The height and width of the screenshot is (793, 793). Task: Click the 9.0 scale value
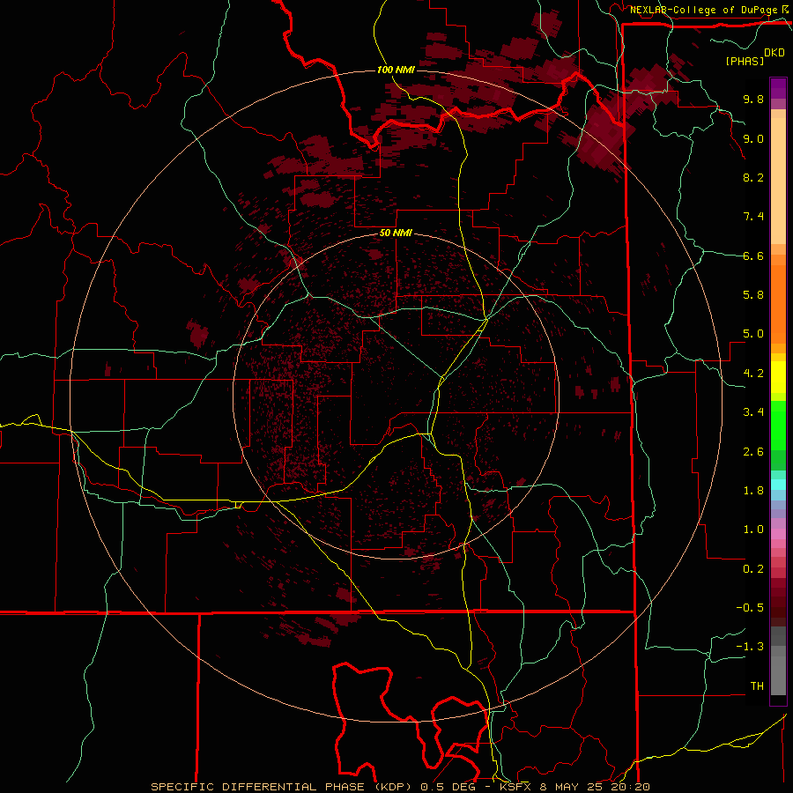click(x=753, y=138)
